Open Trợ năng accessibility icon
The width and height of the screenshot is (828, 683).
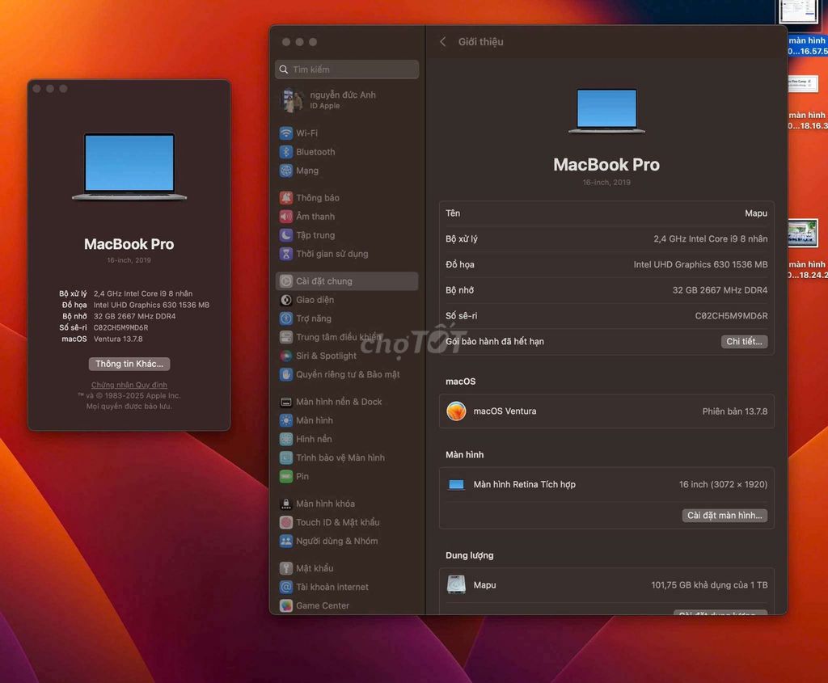[285, 318]
